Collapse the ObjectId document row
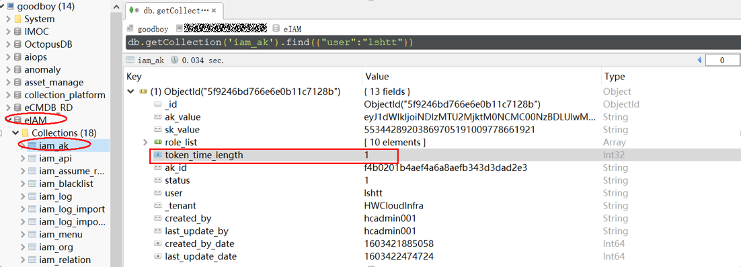 (x=131, y=91)
